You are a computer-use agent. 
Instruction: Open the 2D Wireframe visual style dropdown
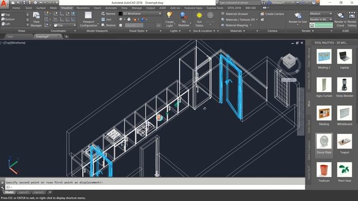(140, 13)
